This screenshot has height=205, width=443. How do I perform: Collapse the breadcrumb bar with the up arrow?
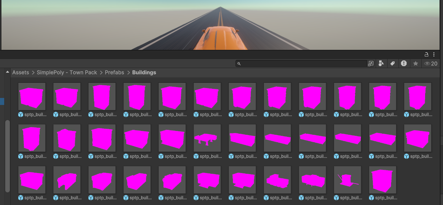(7, 72)
